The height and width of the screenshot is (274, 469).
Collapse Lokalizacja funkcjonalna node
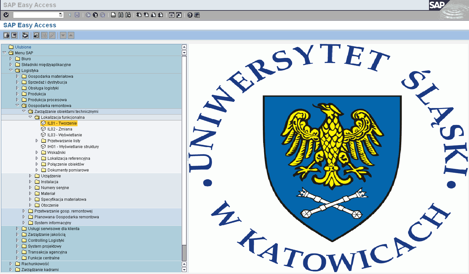point(30,117)
